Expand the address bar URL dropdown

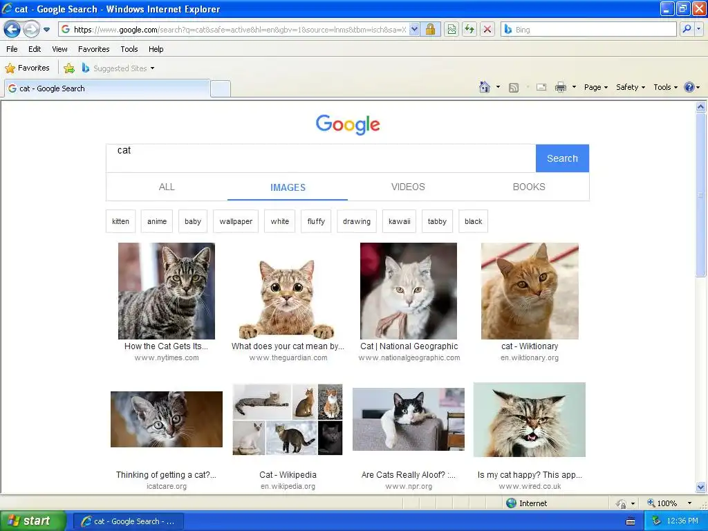coord(414,29)
